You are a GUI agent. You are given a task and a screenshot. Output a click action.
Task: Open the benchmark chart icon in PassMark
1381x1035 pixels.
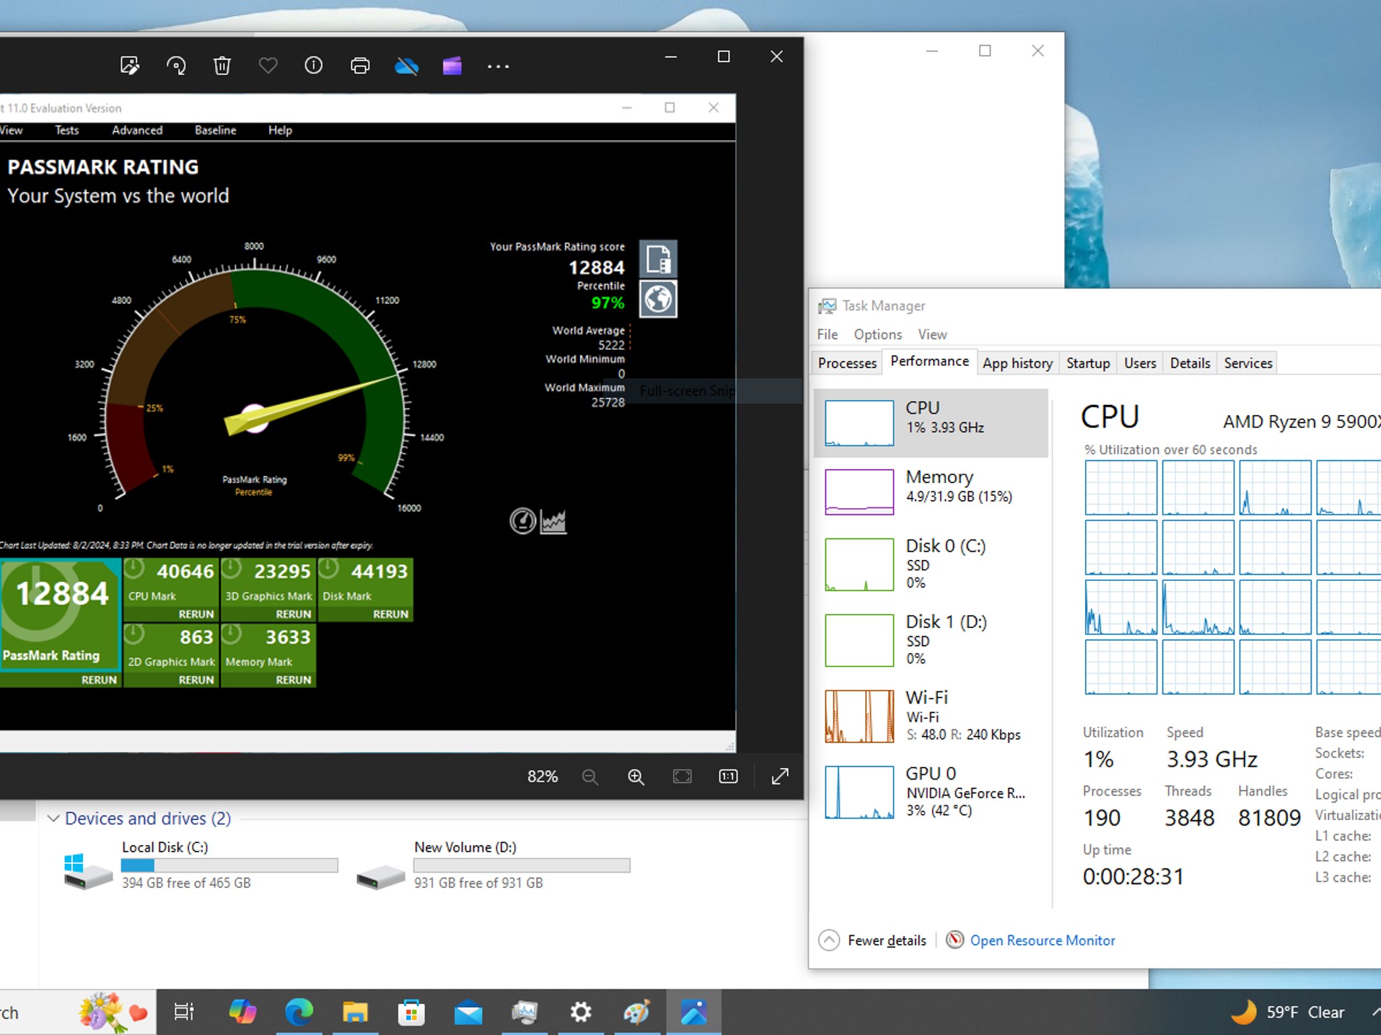554,521
